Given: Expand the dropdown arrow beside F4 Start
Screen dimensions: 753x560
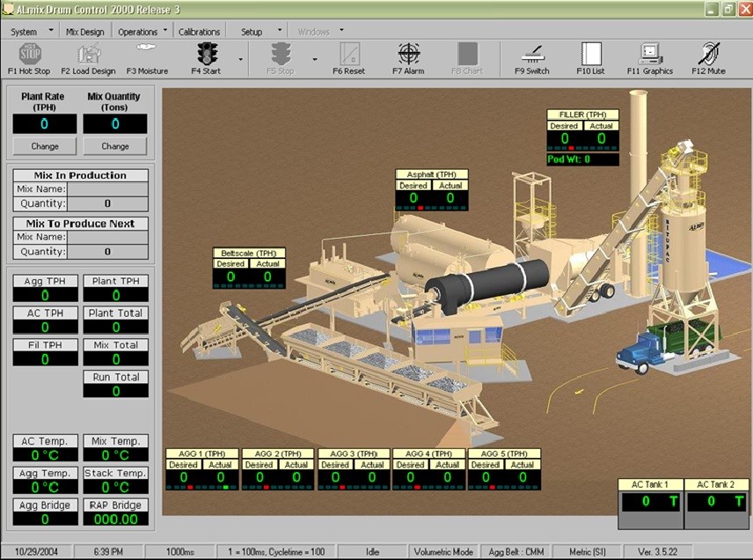Looking at the screenshot, I should tap(239, 60).
